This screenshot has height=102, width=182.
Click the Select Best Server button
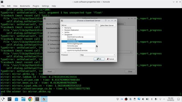pos(107,25)
